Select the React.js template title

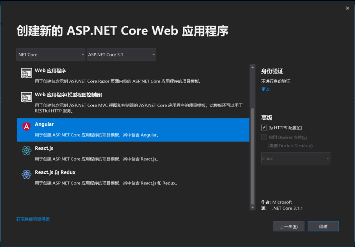[44, 148]
